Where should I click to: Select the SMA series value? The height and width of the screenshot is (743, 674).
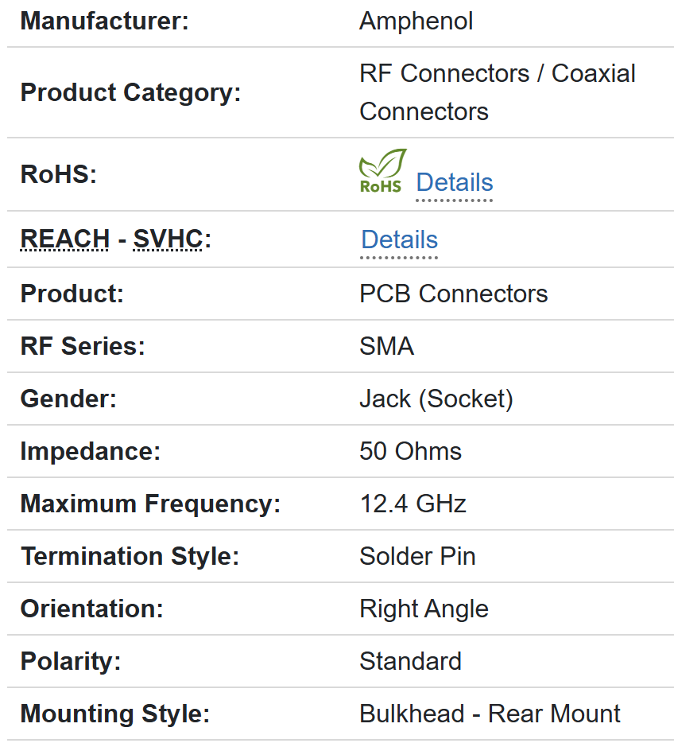coord(386,346)
